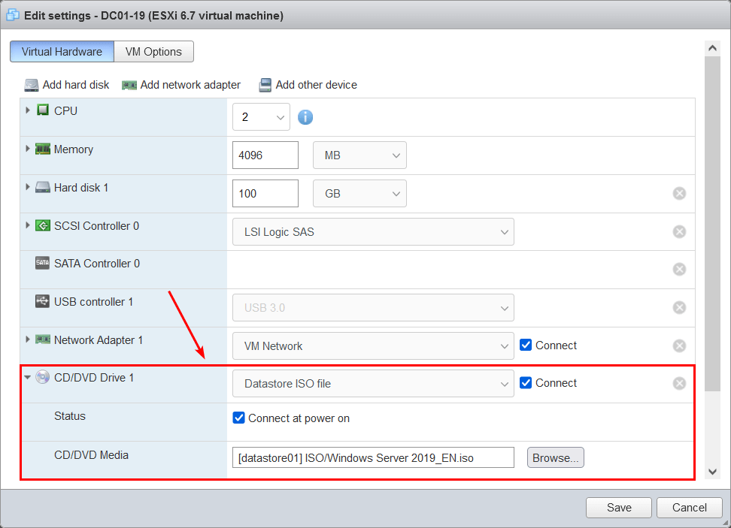Click the Status label

[70, 416]
